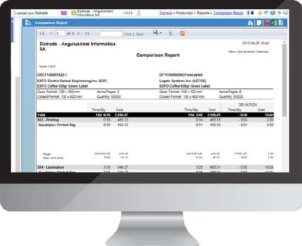
Task: Click the green refresh report icon
Action: tap(170, 33)
